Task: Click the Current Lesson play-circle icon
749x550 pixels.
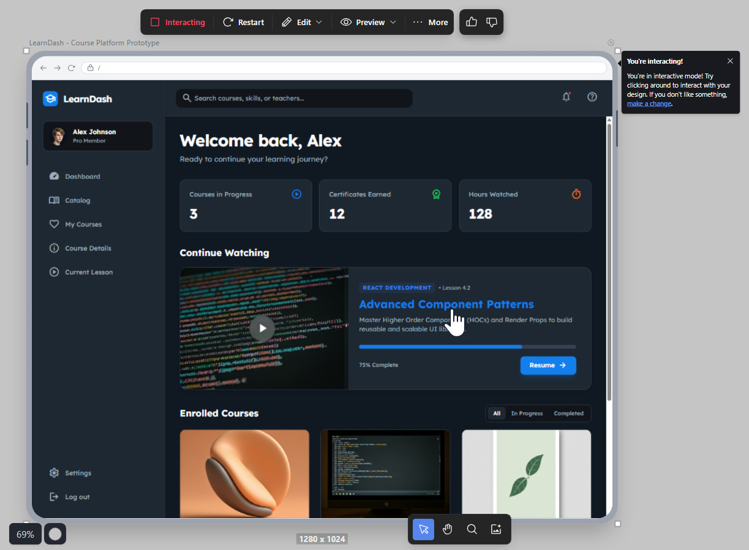Action: pos(54,272)
